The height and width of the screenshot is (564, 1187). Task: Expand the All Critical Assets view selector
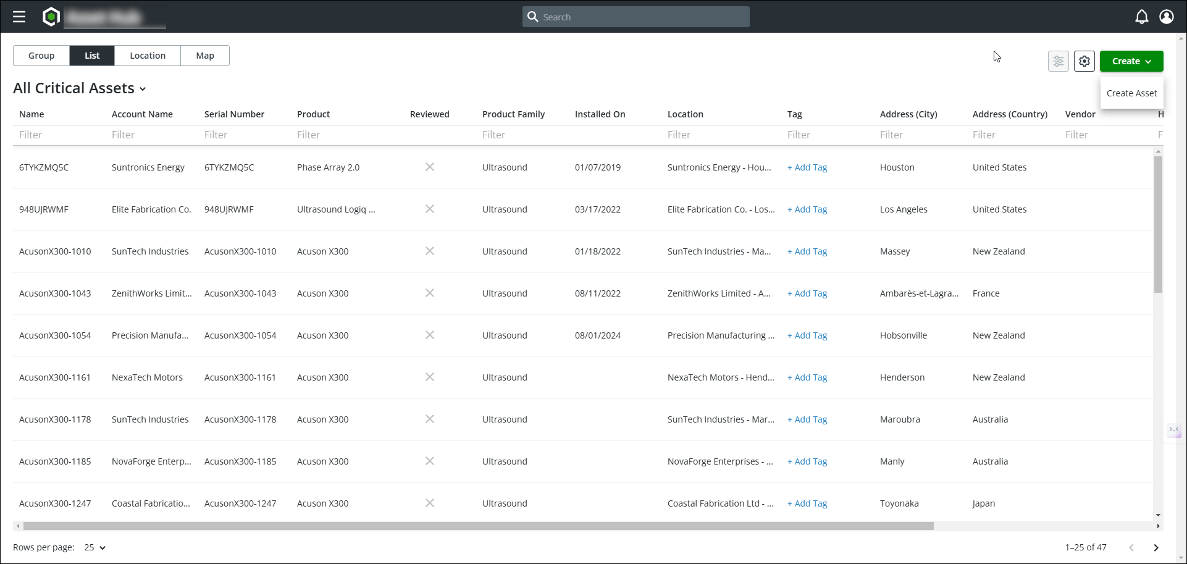click(x=80, y=88)
